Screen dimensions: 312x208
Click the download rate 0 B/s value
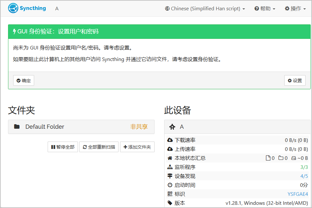pyautogui.click(x=296, y=140)
